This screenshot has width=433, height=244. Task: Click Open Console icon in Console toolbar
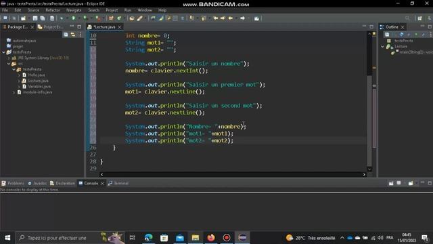tap(411, 183)
